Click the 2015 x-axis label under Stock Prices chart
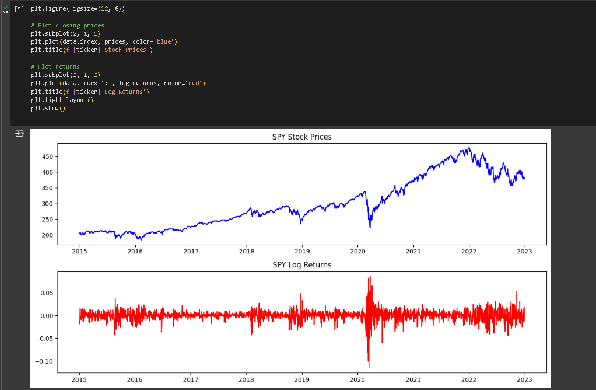Screen dimensions: 596x390 [79, 251]
